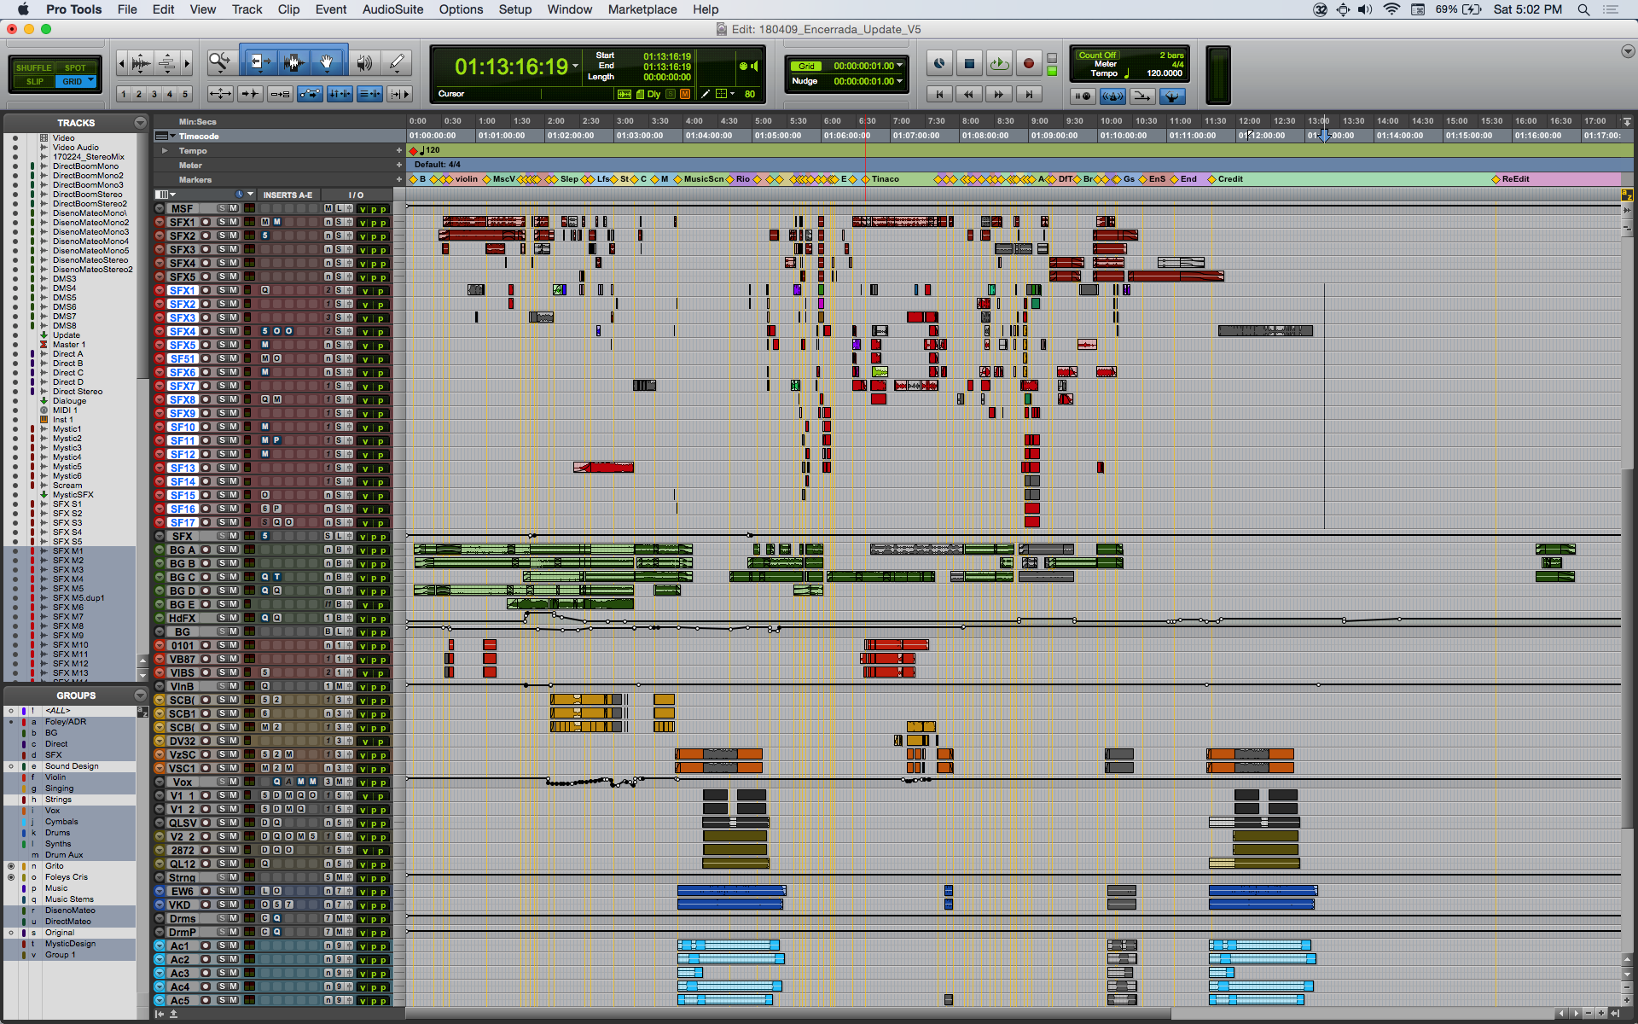The height and width of the screenshot is (1024, 1638).
Task: Recall zoom preset 1
Action: (124, 94)
